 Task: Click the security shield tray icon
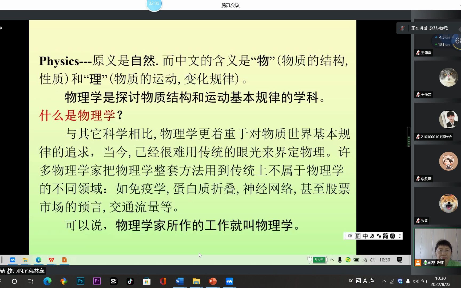pyautogui.click(x=400, y=281)
